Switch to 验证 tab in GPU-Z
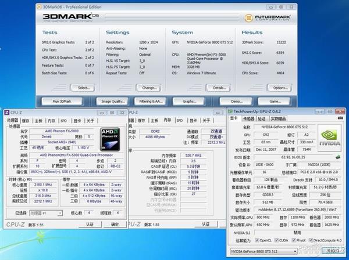This screenshot has width=349, height=260. coord(262,118)
